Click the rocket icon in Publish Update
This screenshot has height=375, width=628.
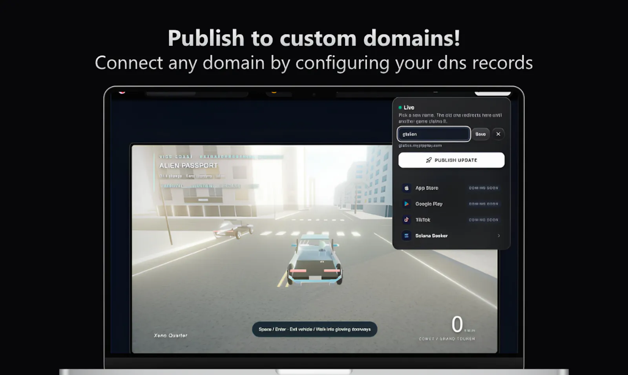(429, 160)
